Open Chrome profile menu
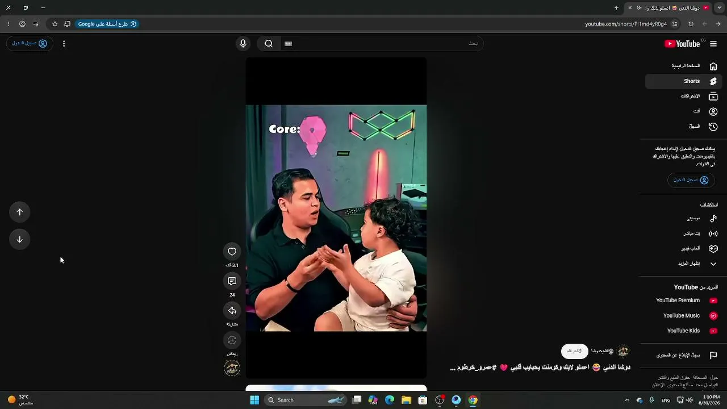Screen dimensions: 727x409 (22, 24)
